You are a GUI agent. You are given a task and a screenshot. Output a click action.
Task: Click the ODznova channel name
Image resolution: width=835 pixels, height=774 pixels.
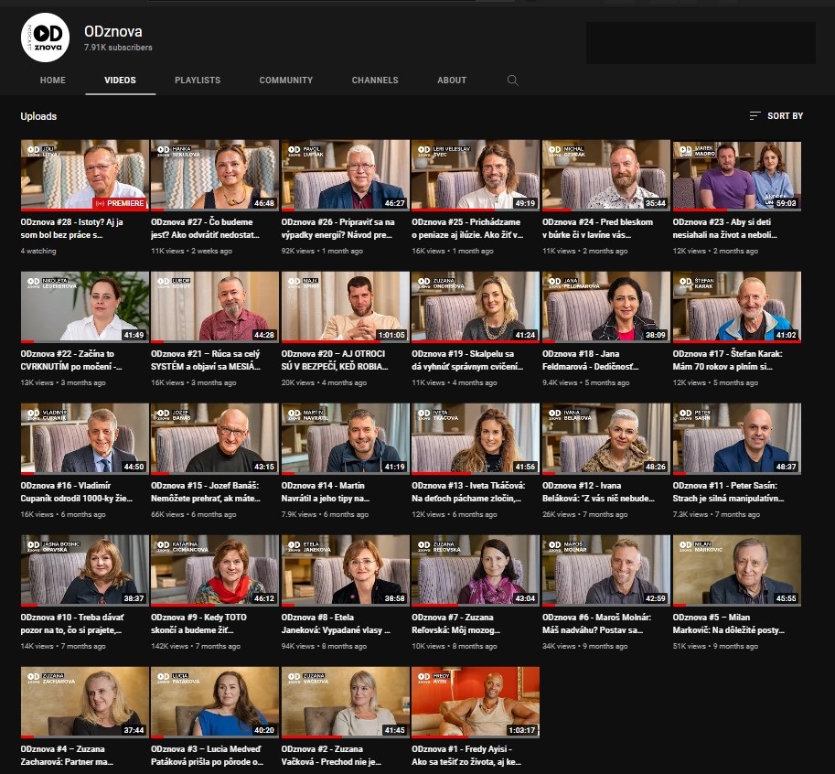[112, 31]
